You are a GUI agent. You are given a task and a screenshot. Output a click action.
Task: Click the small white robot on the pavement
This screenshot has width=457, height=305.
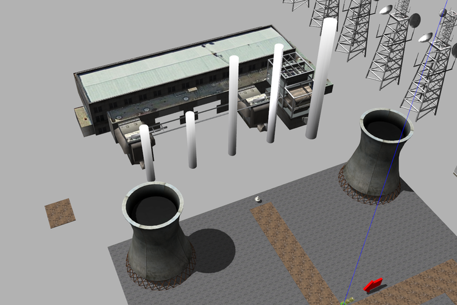pyautogui.click(x=258, y=199)
